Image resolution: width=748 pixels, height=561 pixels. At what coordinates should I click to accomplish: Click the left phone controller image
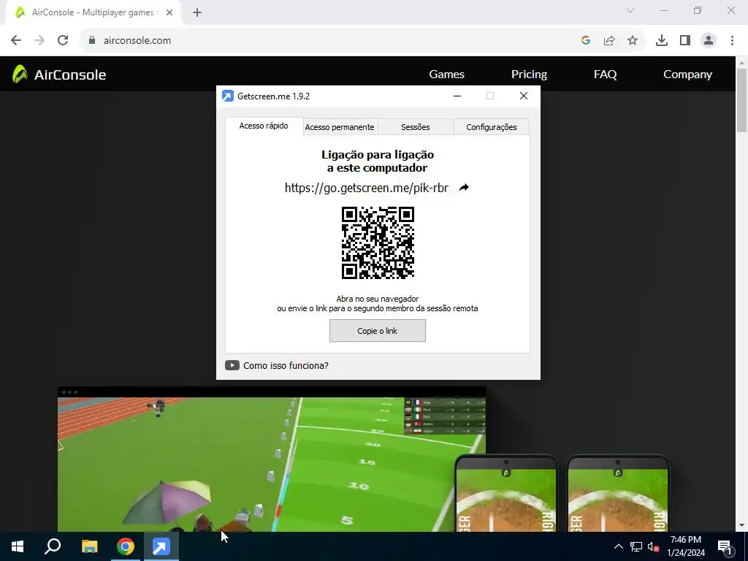tap(506, 494)
